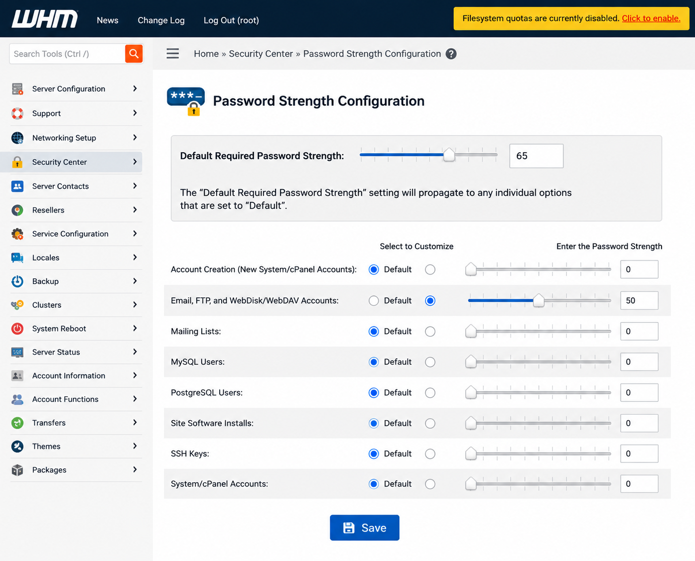
Task: Click the Server Contacts icon
Action: coord(17,186)
